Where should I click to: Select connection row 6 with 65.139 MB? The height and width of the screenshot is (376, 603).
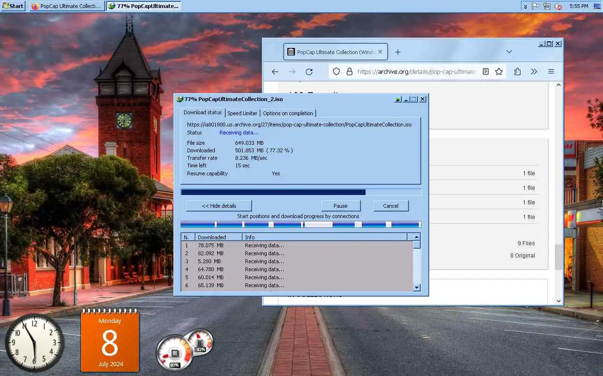pyautogui.click(x=297, y=285)
